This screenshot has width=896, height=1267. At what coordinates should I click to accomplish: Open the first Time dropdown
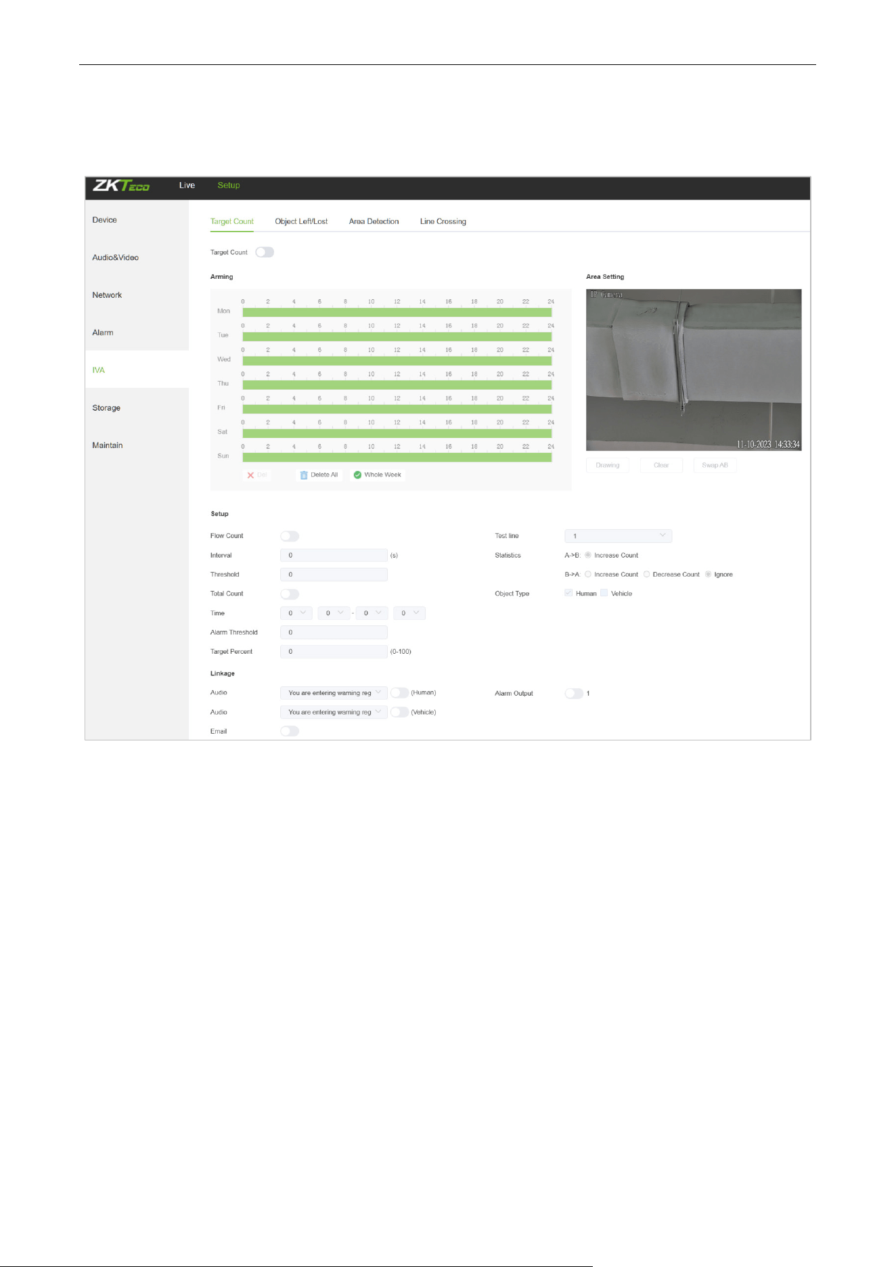click(x=296, y=613)
